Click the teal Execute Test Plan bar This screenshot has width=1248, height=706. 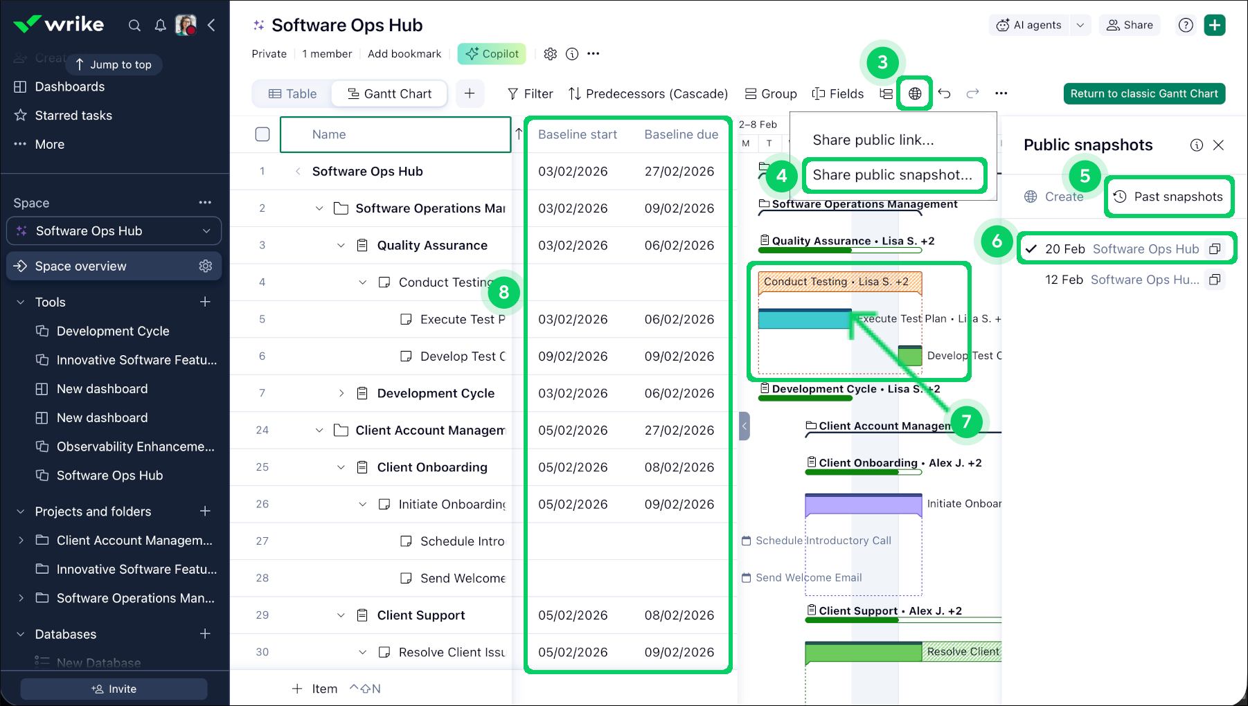pos(804,319)
